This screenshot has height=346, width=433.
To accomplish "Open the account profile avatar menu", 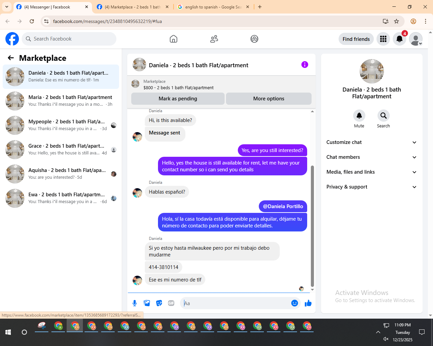I will coord(416,39).
